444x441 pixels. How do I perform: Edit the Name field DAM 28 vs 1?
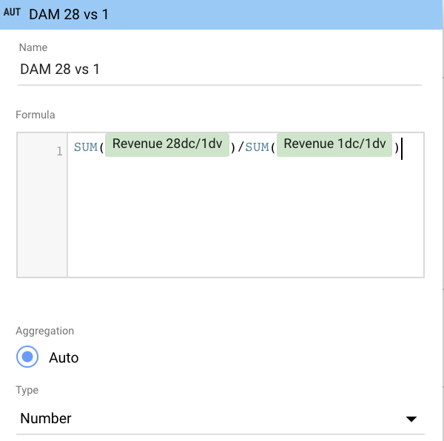[220, 70]
